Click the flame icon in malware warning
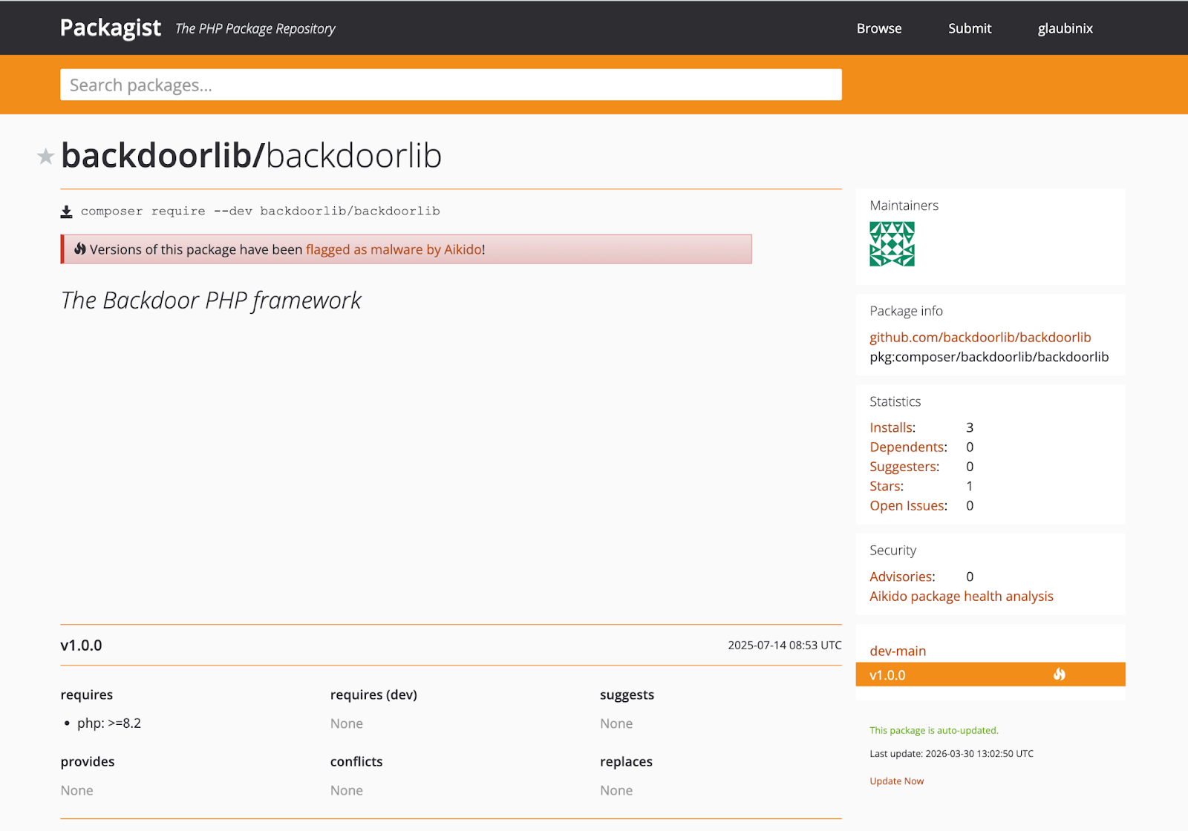Image resolution: width=1188 pixels, height=831 pixels. (x=80, y=249)
